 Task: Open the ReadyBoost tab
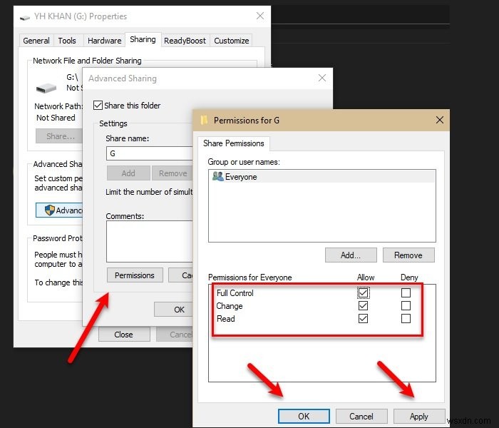tap(185, 41)
